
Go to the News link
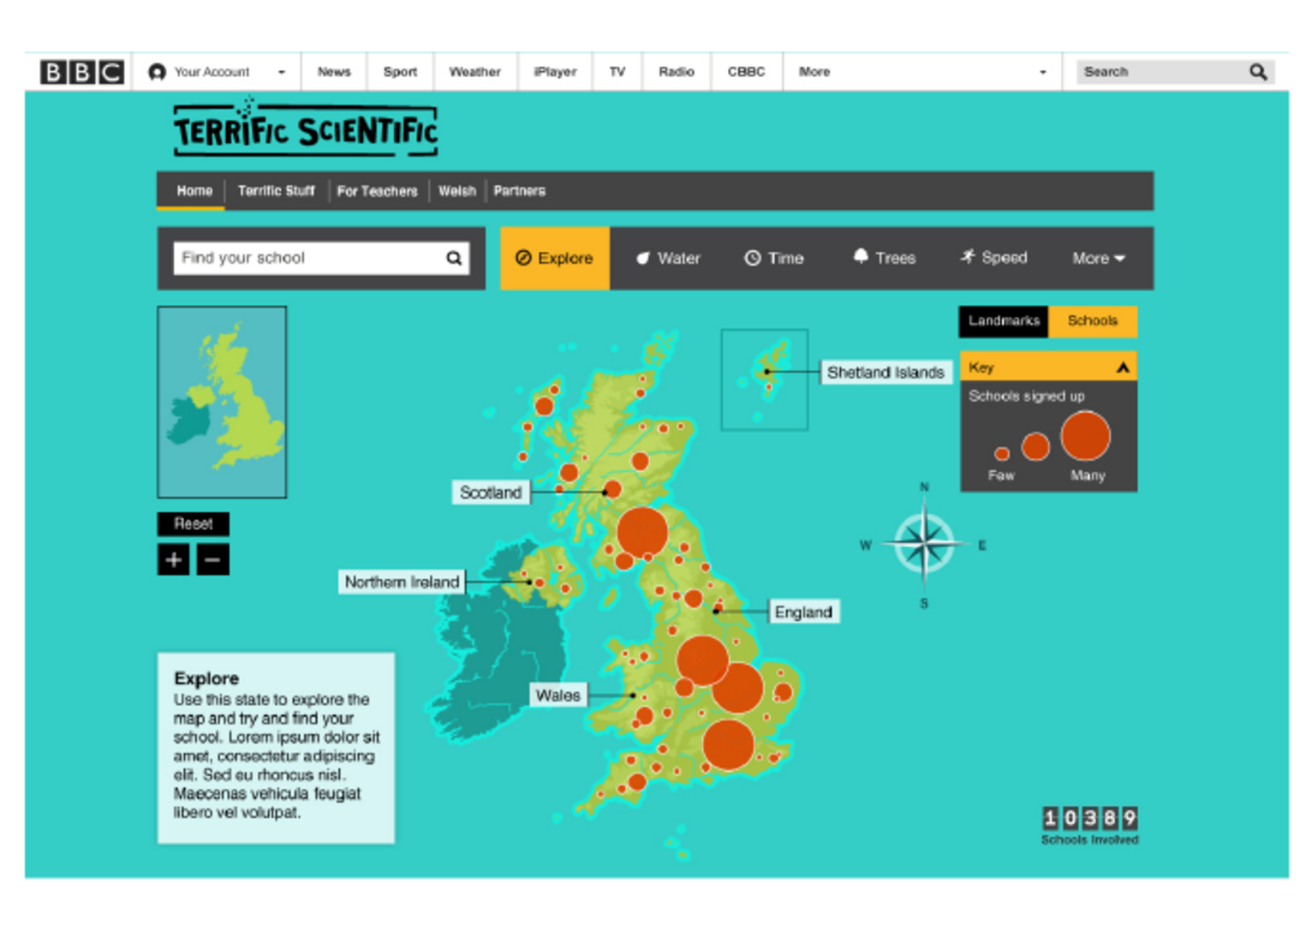[x=334, y=72]
